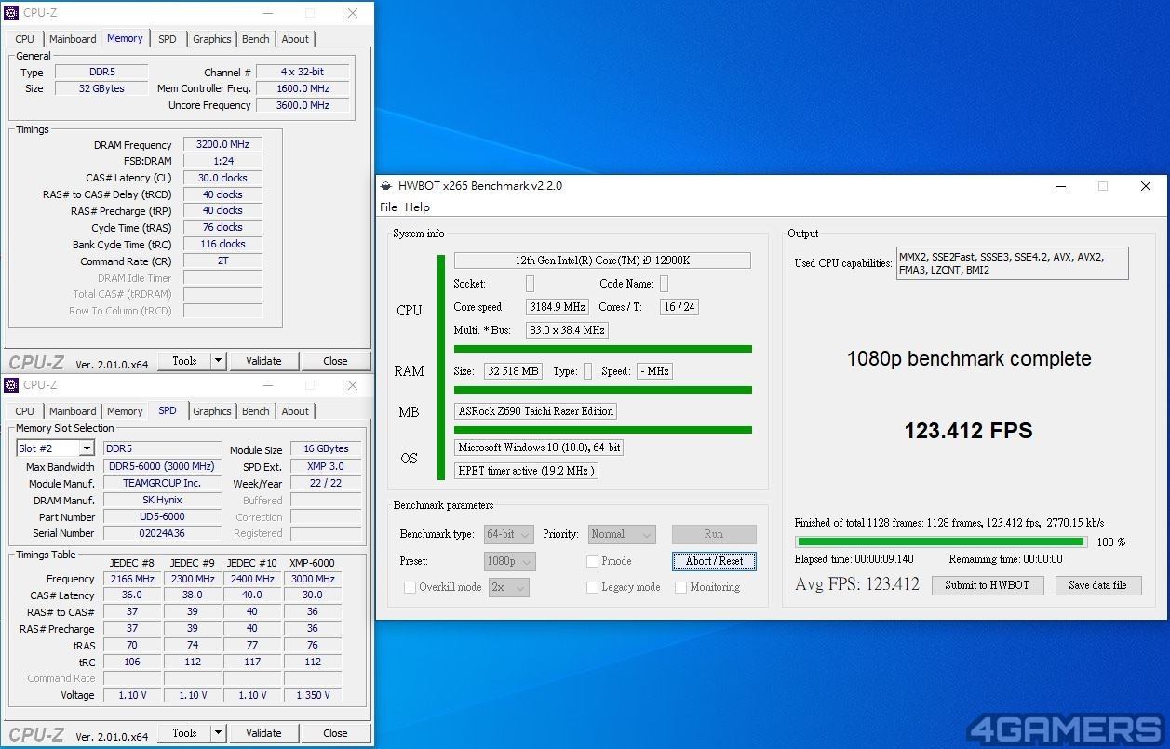Click the ASRock Z690 Taichi Razer Edition field
Image resolution: width=1170 pixels, height=749 pixels.
point(535,411)
